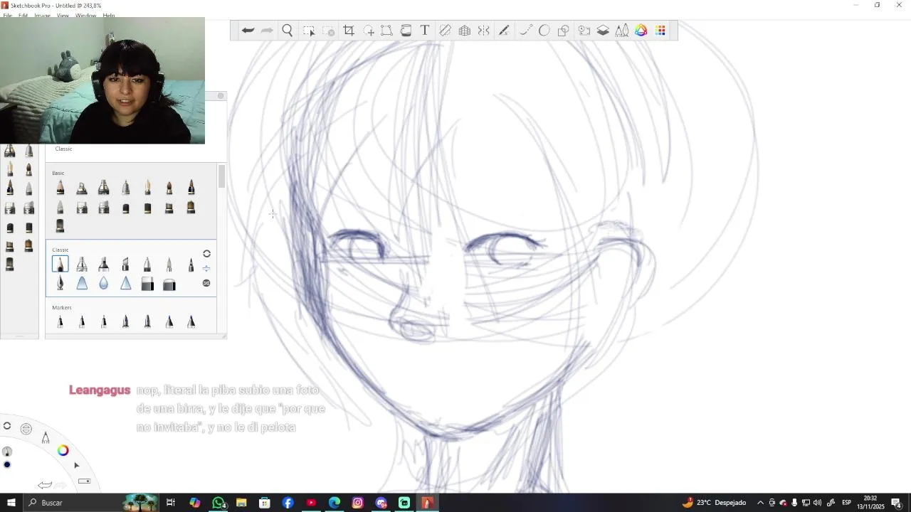Open the Image menu
The height and width of the screenshot is (512, 911).
(x=43, y=15)
